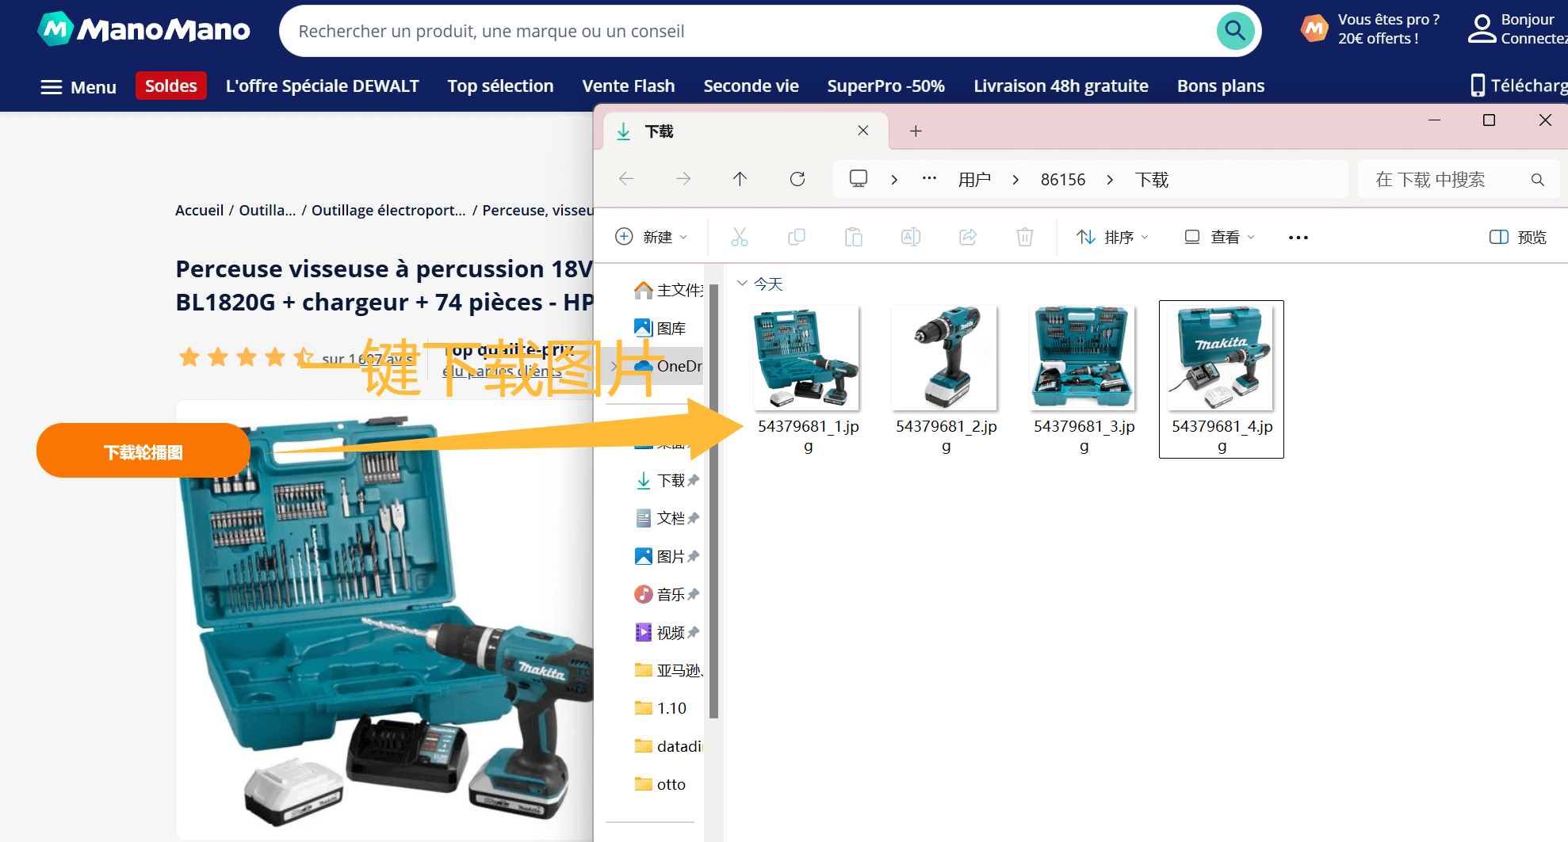Viewport: 1568px width, 842px height.
Task: Open Seconde vie nav item
Action: 751,86
